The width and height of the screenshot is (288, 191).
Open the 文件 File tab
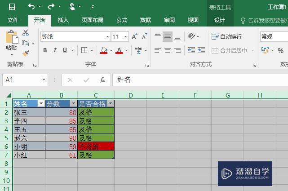click(13, 20)
